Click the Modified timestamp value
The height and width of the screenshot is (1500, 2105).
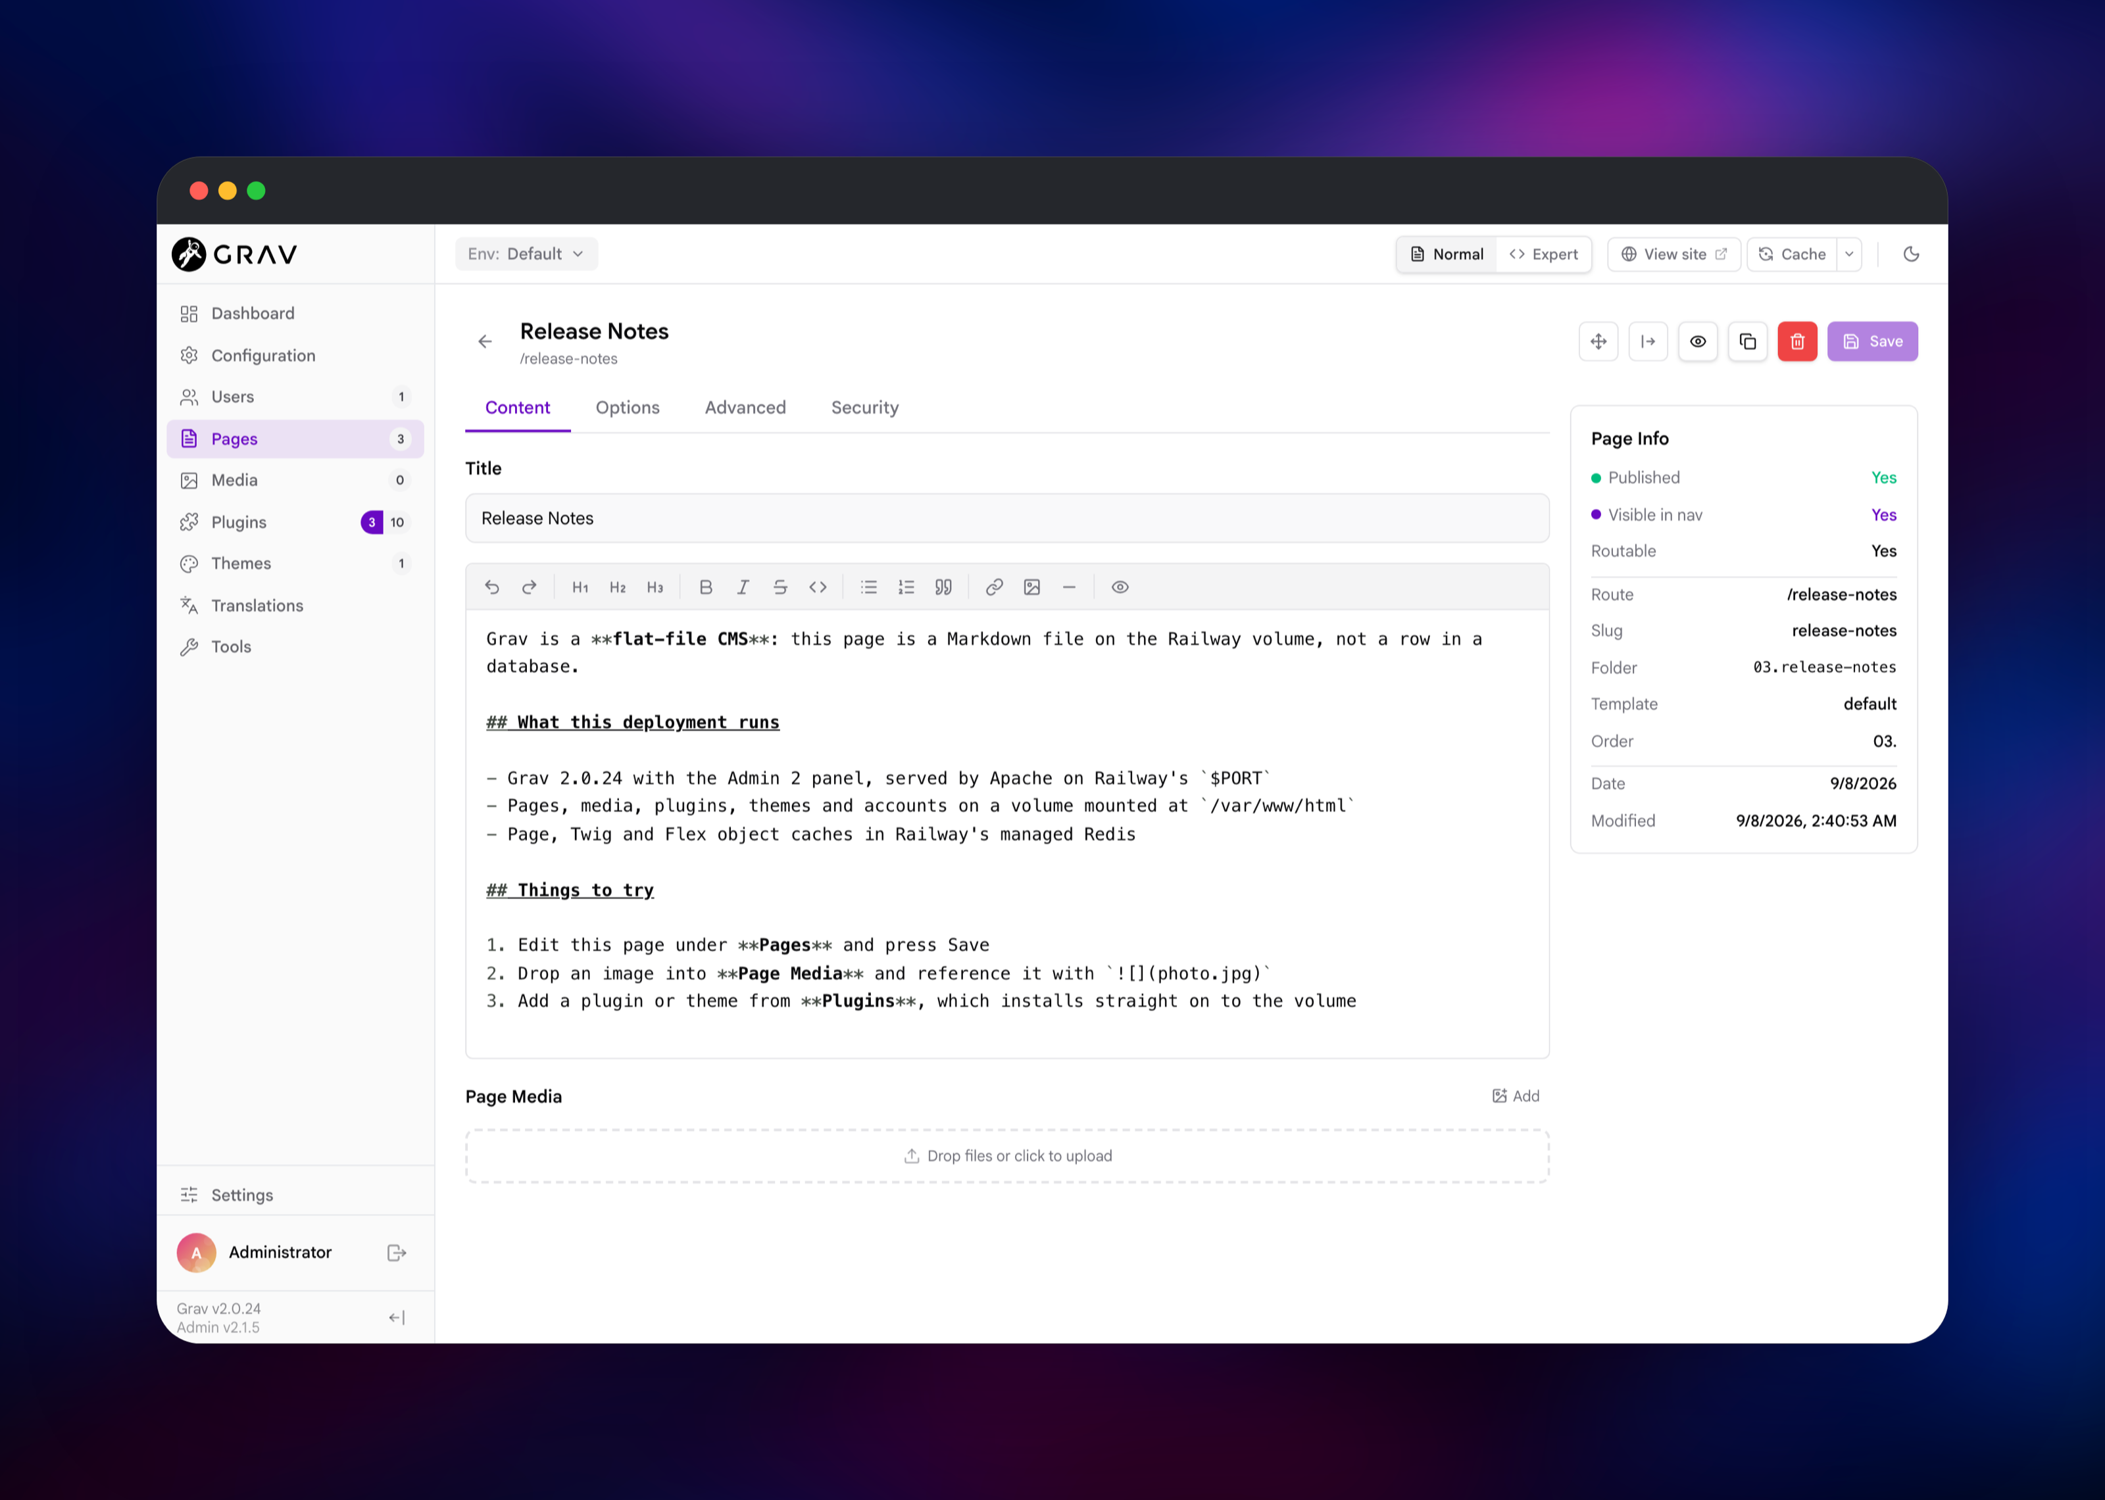[1816, 821]
